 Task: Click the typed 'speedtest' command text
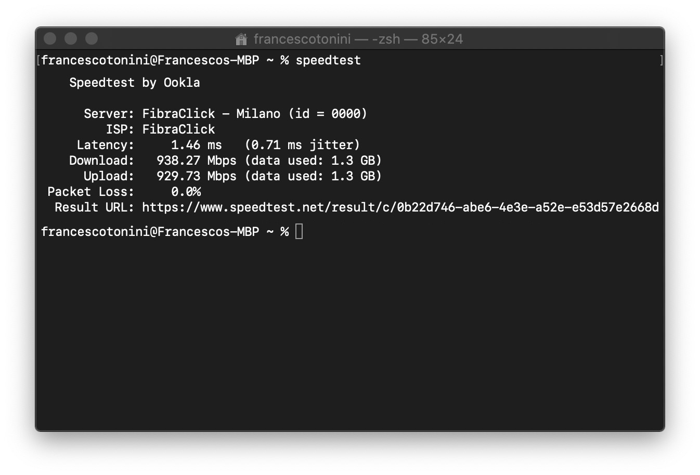(x=328, y=60)
